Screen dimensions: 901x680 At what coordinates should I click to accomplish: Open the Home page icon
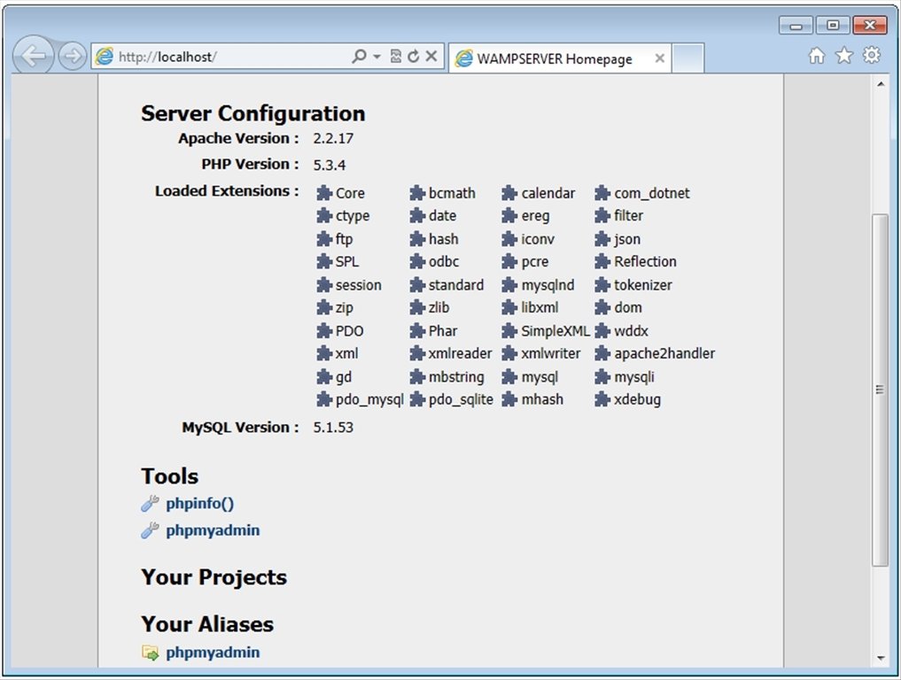pyautogui.click(x=817, y=56)
